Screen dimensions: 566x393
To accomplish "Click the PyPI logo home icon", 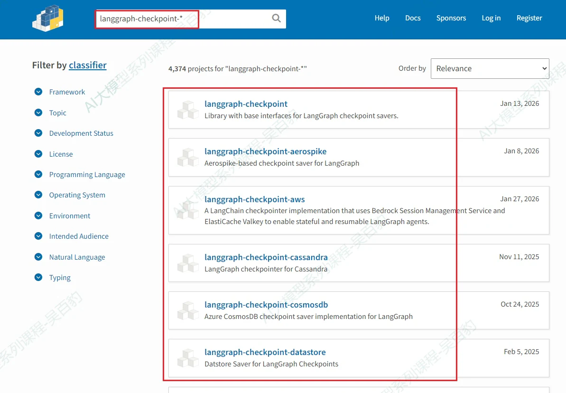I will coord(47,19).
